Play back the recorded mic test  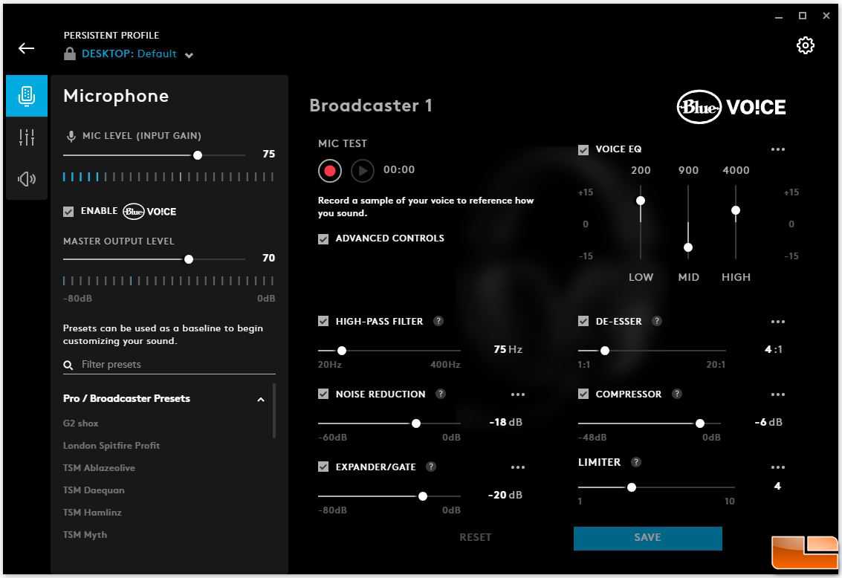tap(363, 171)
